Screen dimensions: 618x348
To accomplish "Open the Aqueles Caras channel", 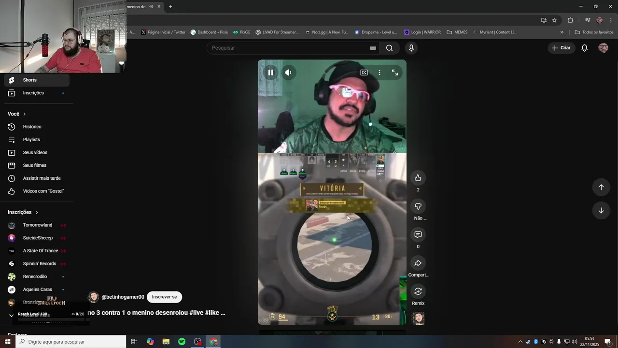I will [38, 290].
